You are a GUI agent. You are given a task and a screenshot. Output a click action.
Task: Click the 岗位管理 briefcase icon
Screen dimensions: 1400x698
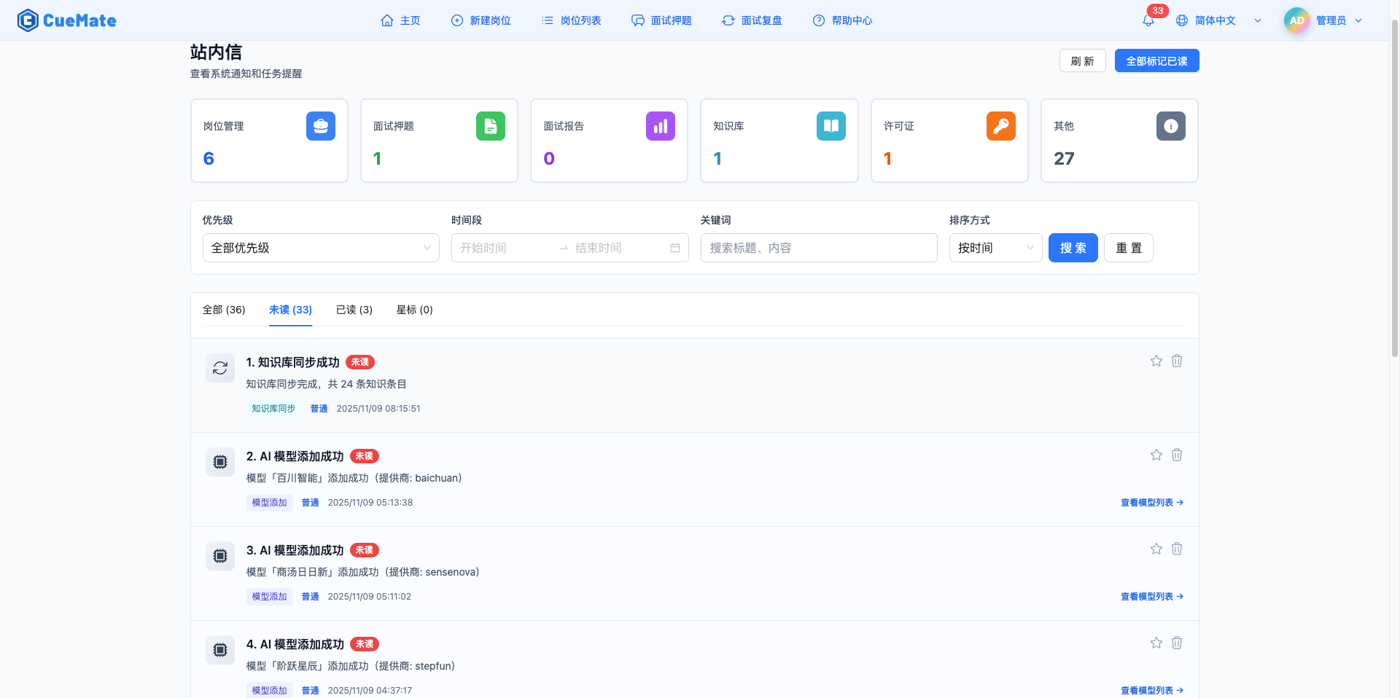click(320, 126)
